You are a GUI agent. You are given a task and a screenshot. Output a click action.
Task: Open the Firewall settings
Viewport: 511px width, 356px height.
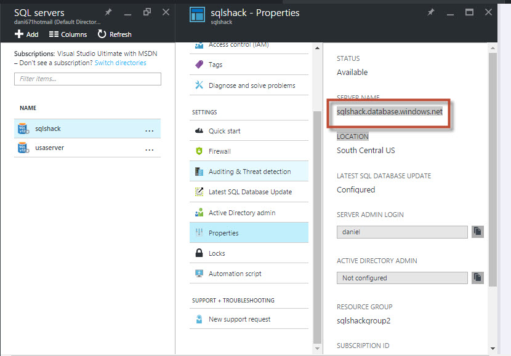[220, 151]
